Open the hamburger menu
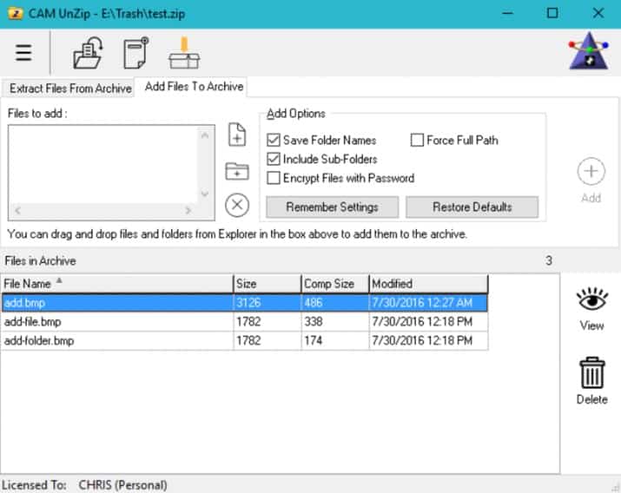 click(23, 53)
